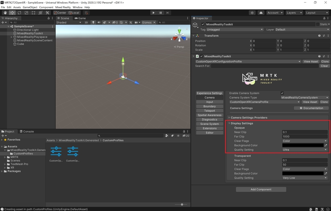
Task: Toggle 2D view mode
Action: pos(86,23)
